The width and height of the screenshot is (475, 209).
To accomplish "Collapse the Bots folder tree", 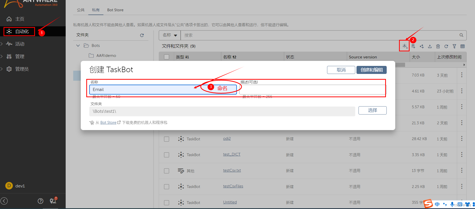I will click(78, 46).
